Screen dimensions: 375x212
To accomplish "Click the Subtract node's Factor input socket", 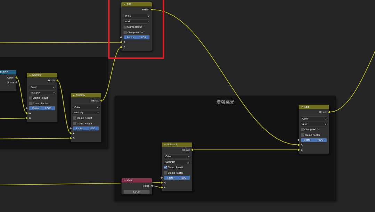I will [x=162, y=178].
